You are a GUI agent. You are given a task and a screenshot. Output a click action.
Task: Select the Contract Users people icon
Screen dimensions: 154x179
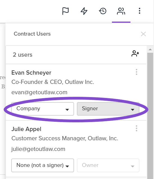[121, 11]
